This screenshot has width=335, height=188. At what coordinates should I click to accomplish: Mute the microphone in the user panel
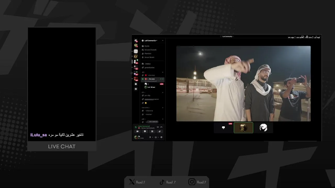point(150,137)
